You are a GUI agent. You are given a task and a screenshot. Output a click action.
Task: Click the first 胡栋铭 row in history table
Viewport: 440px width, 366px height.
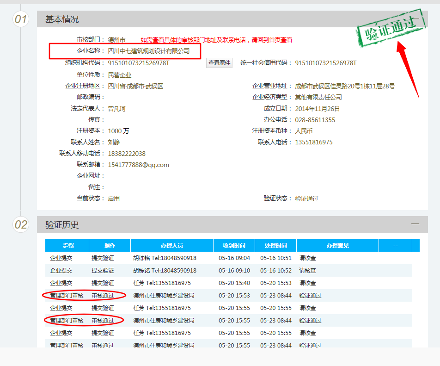click(165, 258)
